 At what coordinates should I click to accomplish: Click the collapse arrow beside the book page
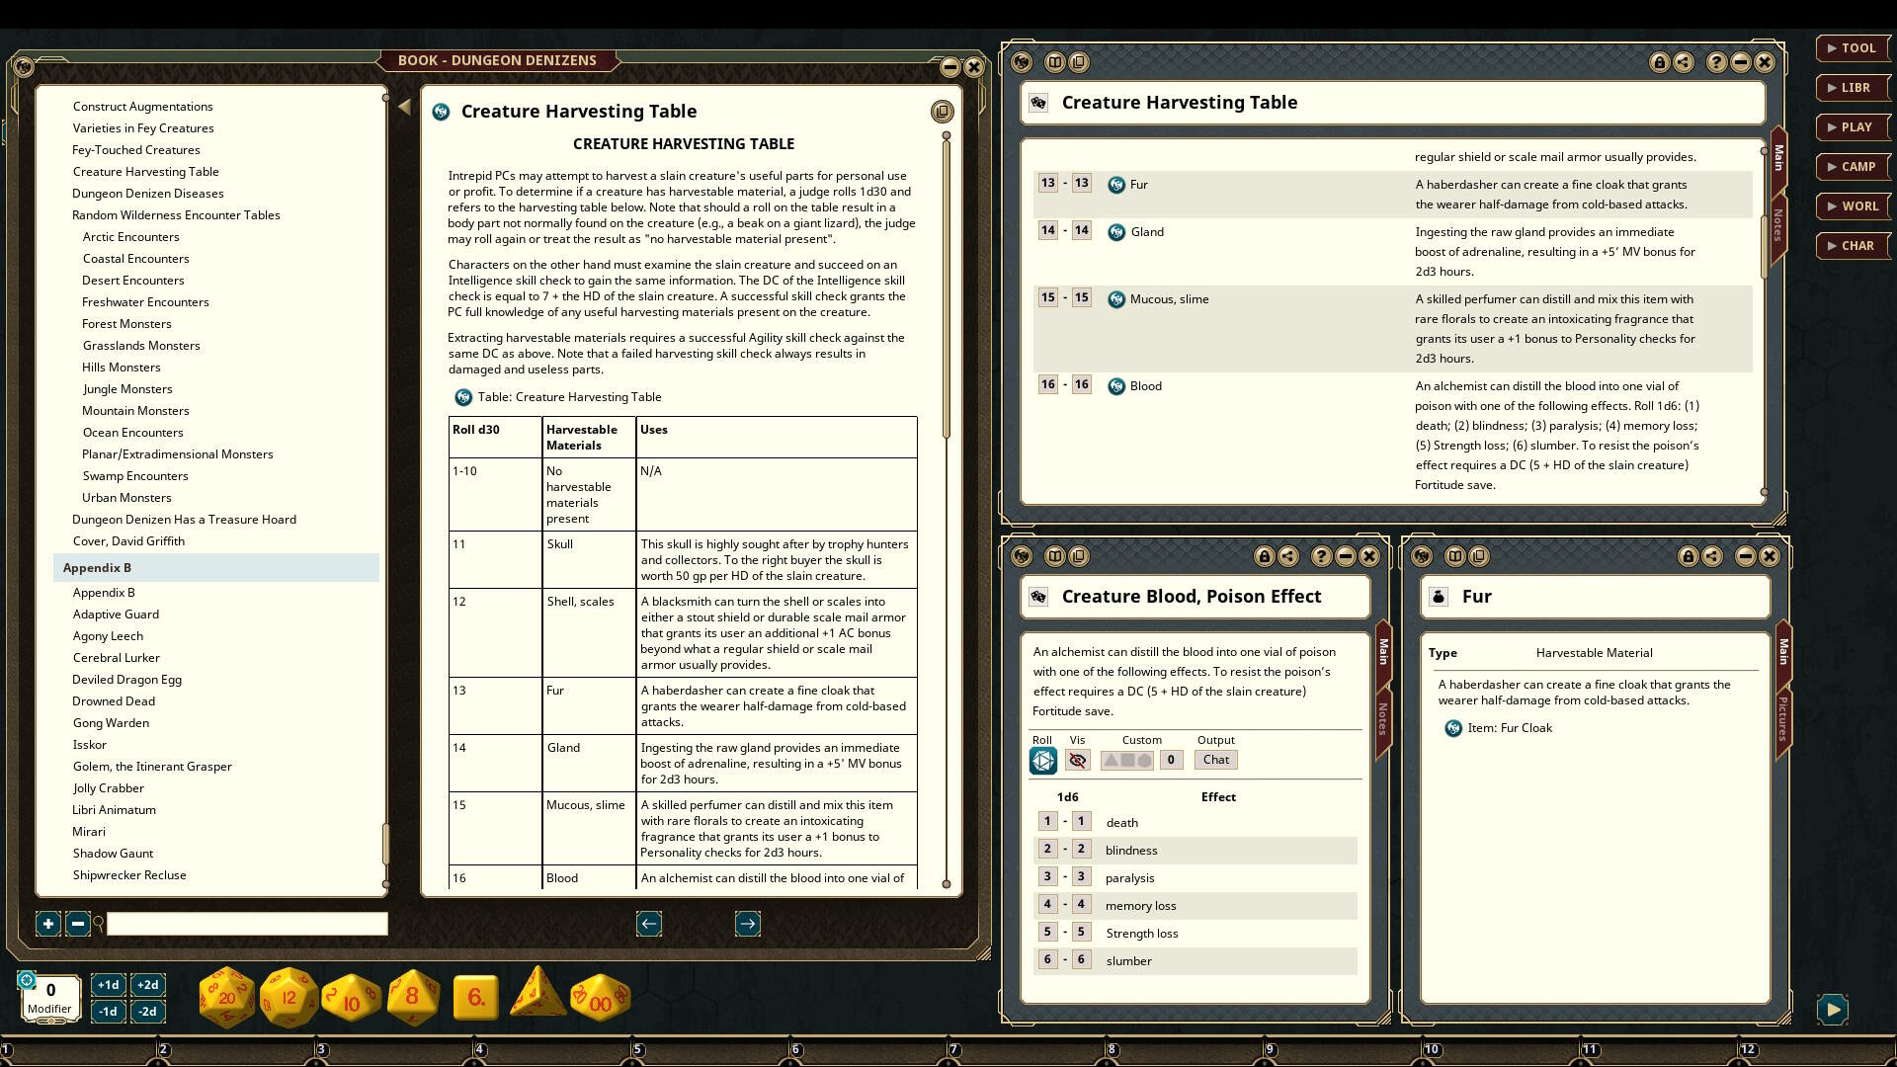(404, 106)
